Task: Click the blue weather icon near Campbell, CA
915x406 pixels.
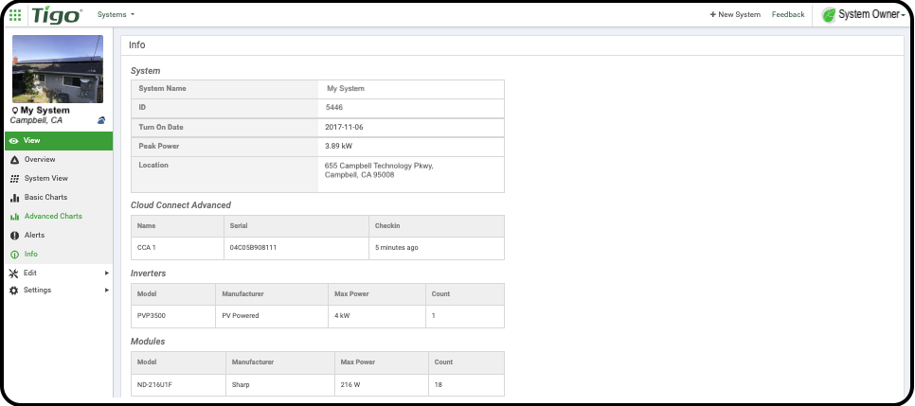Action: (x=101, y=121)
